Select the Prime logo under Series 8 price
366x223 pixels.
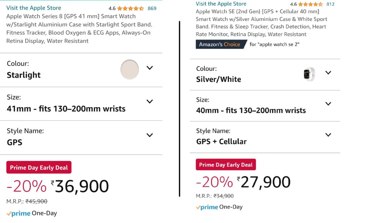point(18,213)
